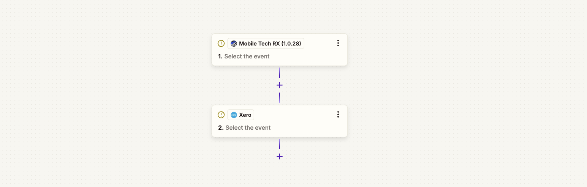Image resolution: width=587 pixels, height=187 pixels.
Task: Click the Xero app name chip
Action: point(241,115)
